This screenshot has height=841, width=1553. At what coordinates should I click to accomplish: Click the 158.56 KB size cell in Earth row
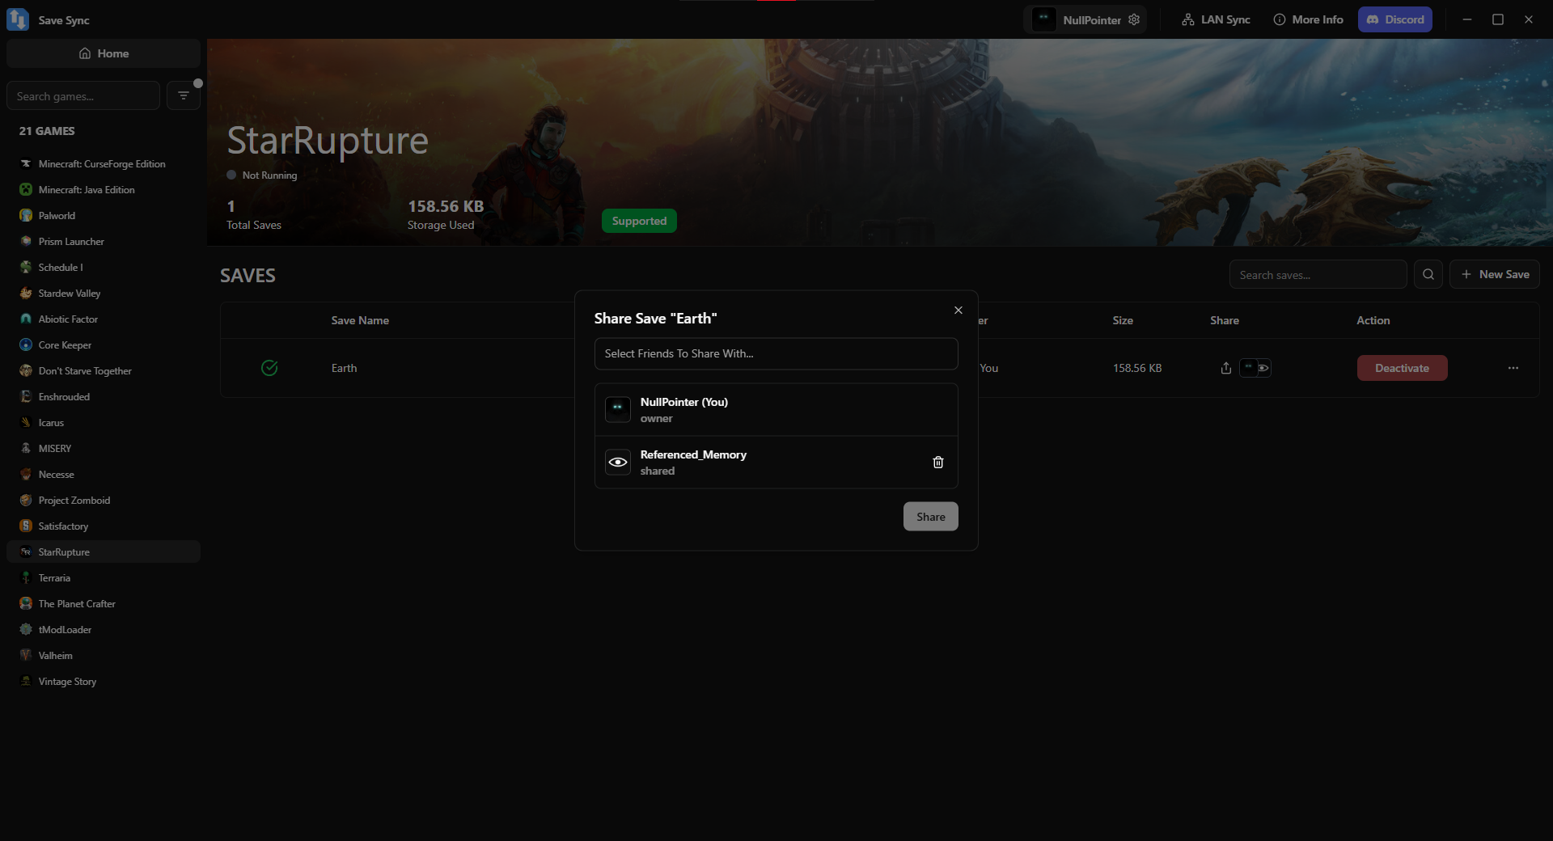[x=1137, y=368]
